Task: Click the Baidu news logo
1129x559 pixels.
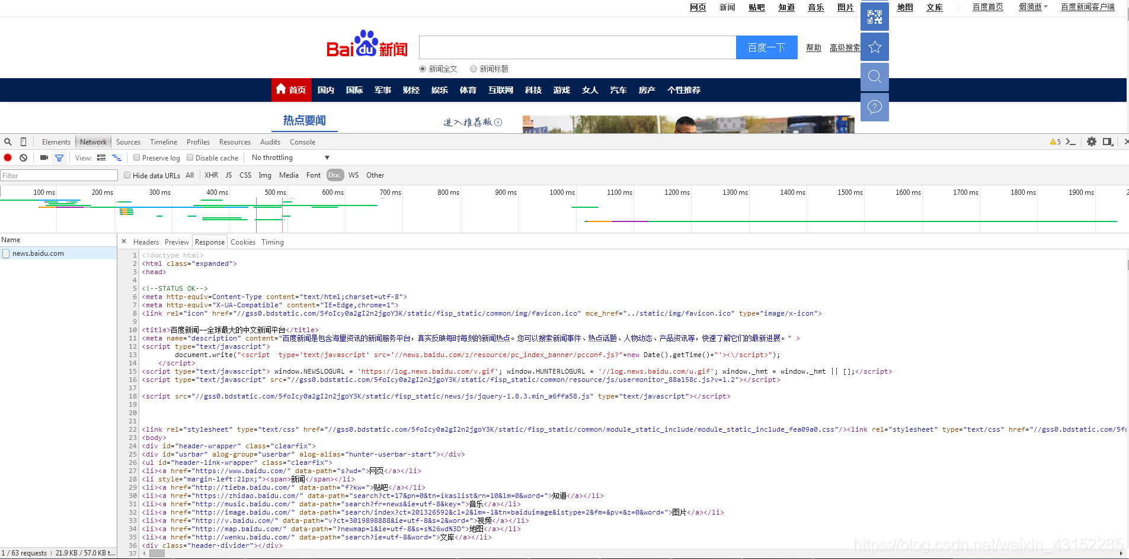Action: [x=367, y=44]
